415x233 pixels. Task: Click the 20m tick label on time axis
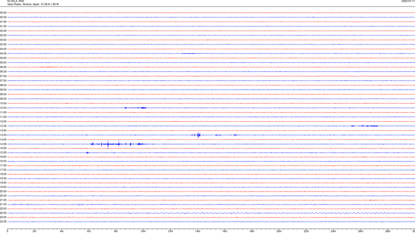pyautogui.click(x=279, y=231)
